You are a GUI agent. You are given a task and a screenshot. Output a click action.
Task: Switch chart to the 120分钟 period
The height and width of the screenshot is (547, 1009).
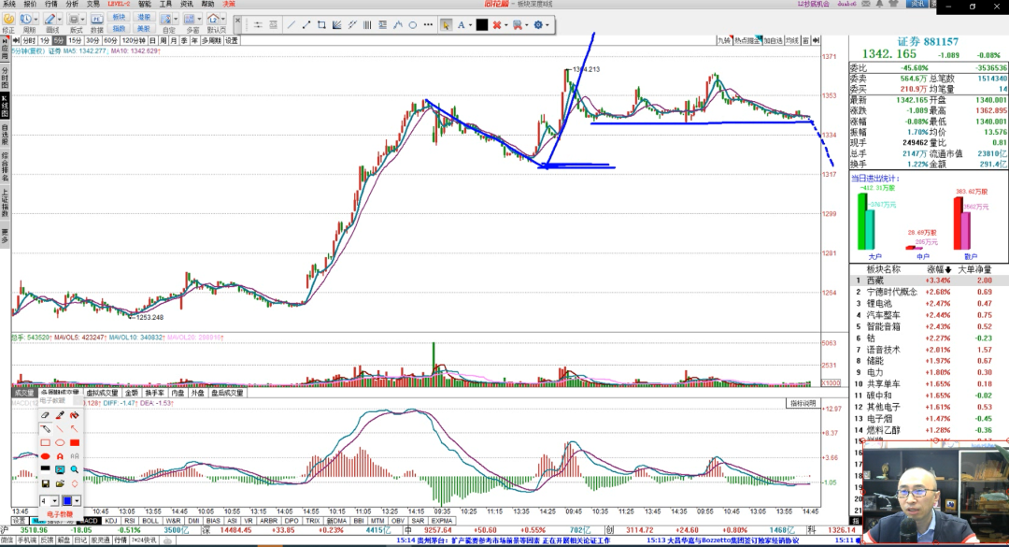[134, 40]
